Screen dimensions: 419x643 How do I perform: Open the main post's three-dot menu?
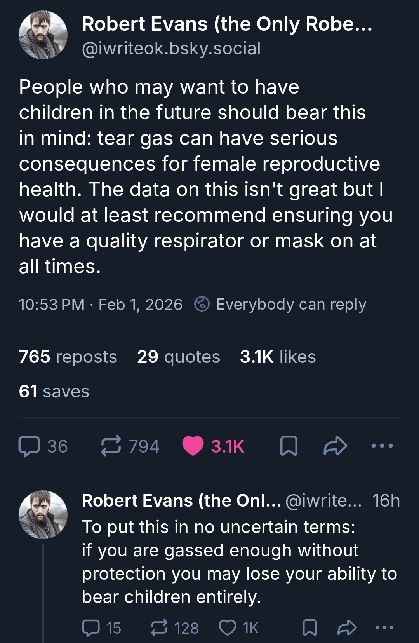(382, 446)
